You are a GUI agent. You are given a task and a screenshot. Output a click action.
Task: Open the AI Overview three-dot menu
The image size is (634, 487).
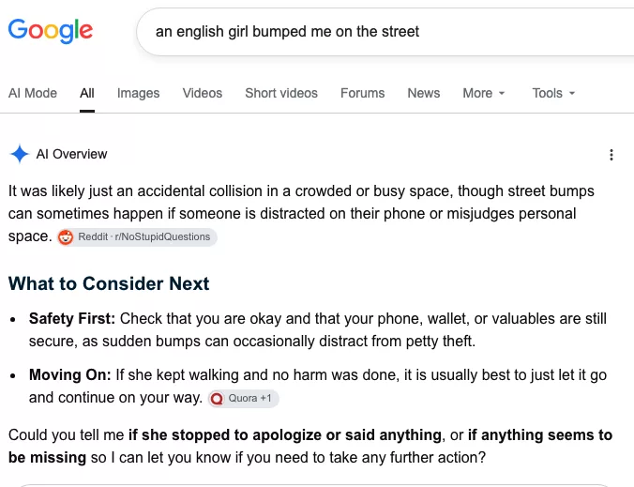611,155
